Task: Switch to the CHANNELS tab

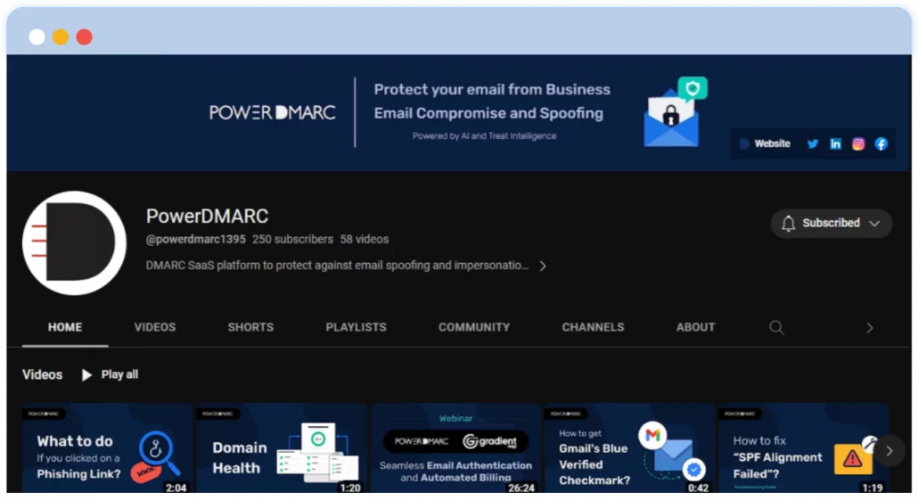Action: click(593, 327)
